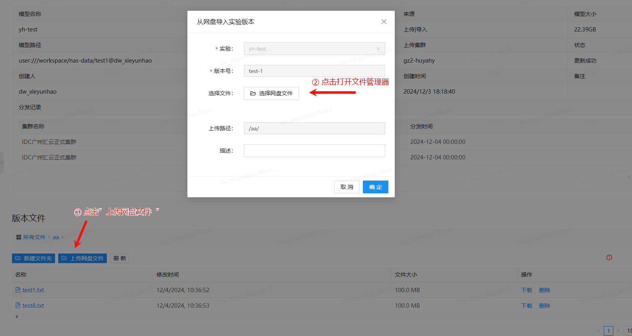This screenshot has height=336, width=632.
Task: Click the 文件大小 column header
Action: 406,275
